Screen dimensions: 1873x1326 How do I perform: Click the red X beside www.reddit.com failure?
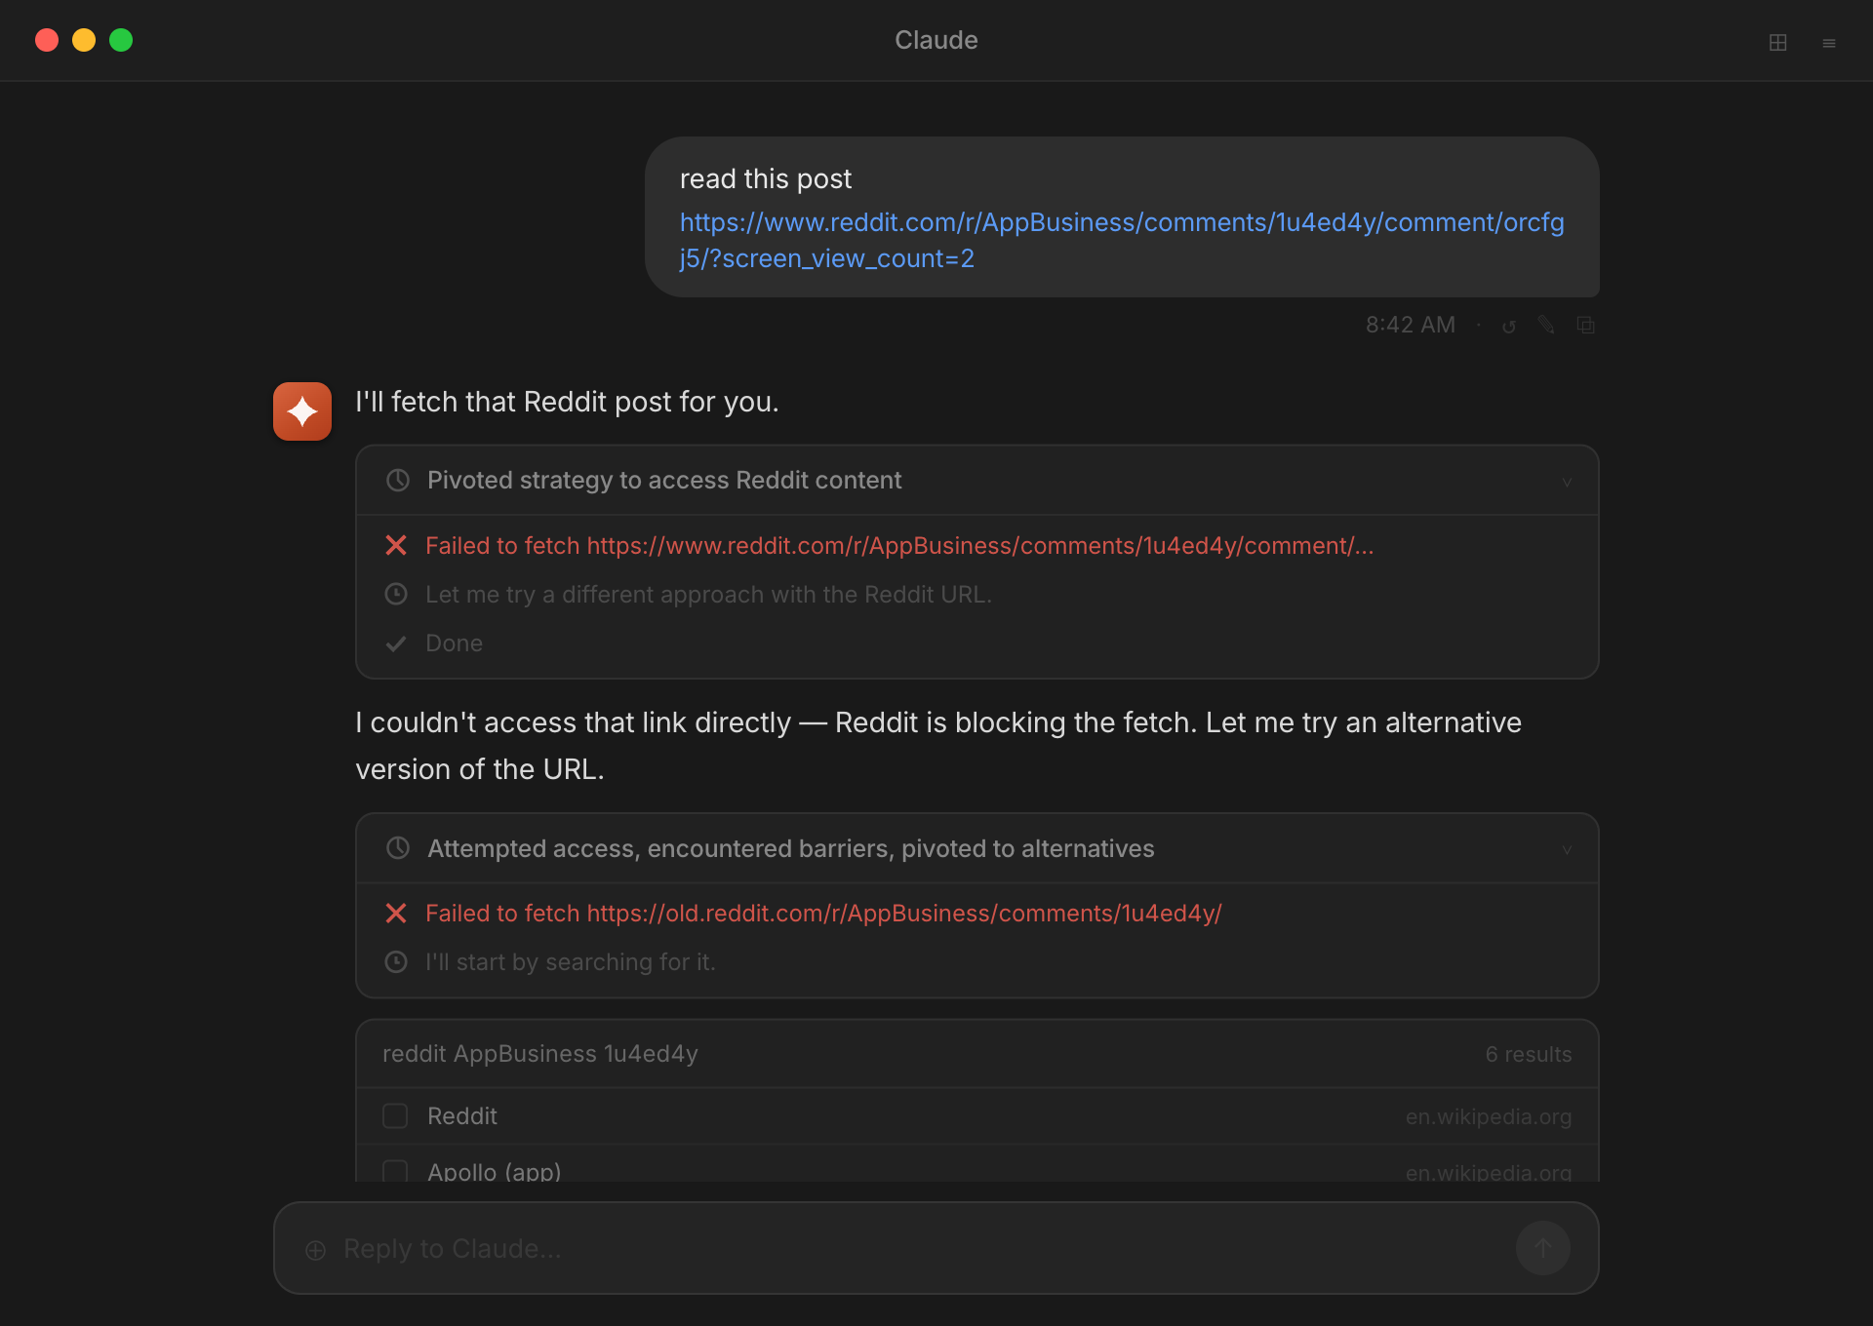(395, 545)
